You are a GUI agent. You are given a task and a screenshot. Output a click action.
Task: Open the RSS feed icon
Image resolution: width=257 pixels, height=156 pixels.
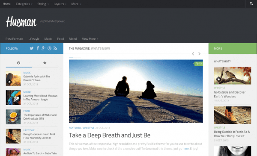tap(55, 48)
